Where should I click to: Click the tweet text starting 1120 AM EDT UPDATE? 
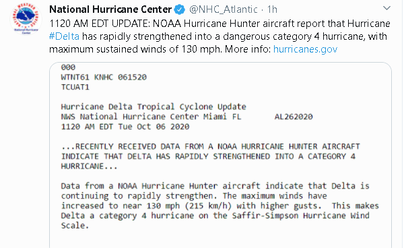coord(220,36)
